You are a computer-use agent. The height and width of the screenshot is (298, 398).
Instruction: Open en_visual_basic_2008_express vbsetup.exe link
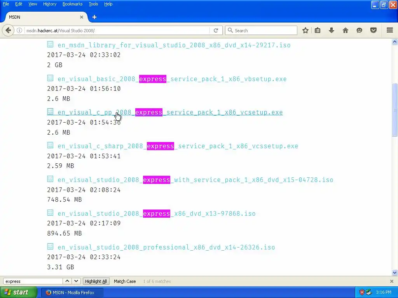[x=172, y=79]
